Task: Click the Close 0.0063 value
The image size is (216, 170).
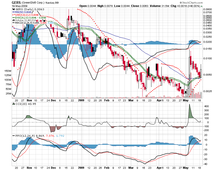Action: click(140, 6)
